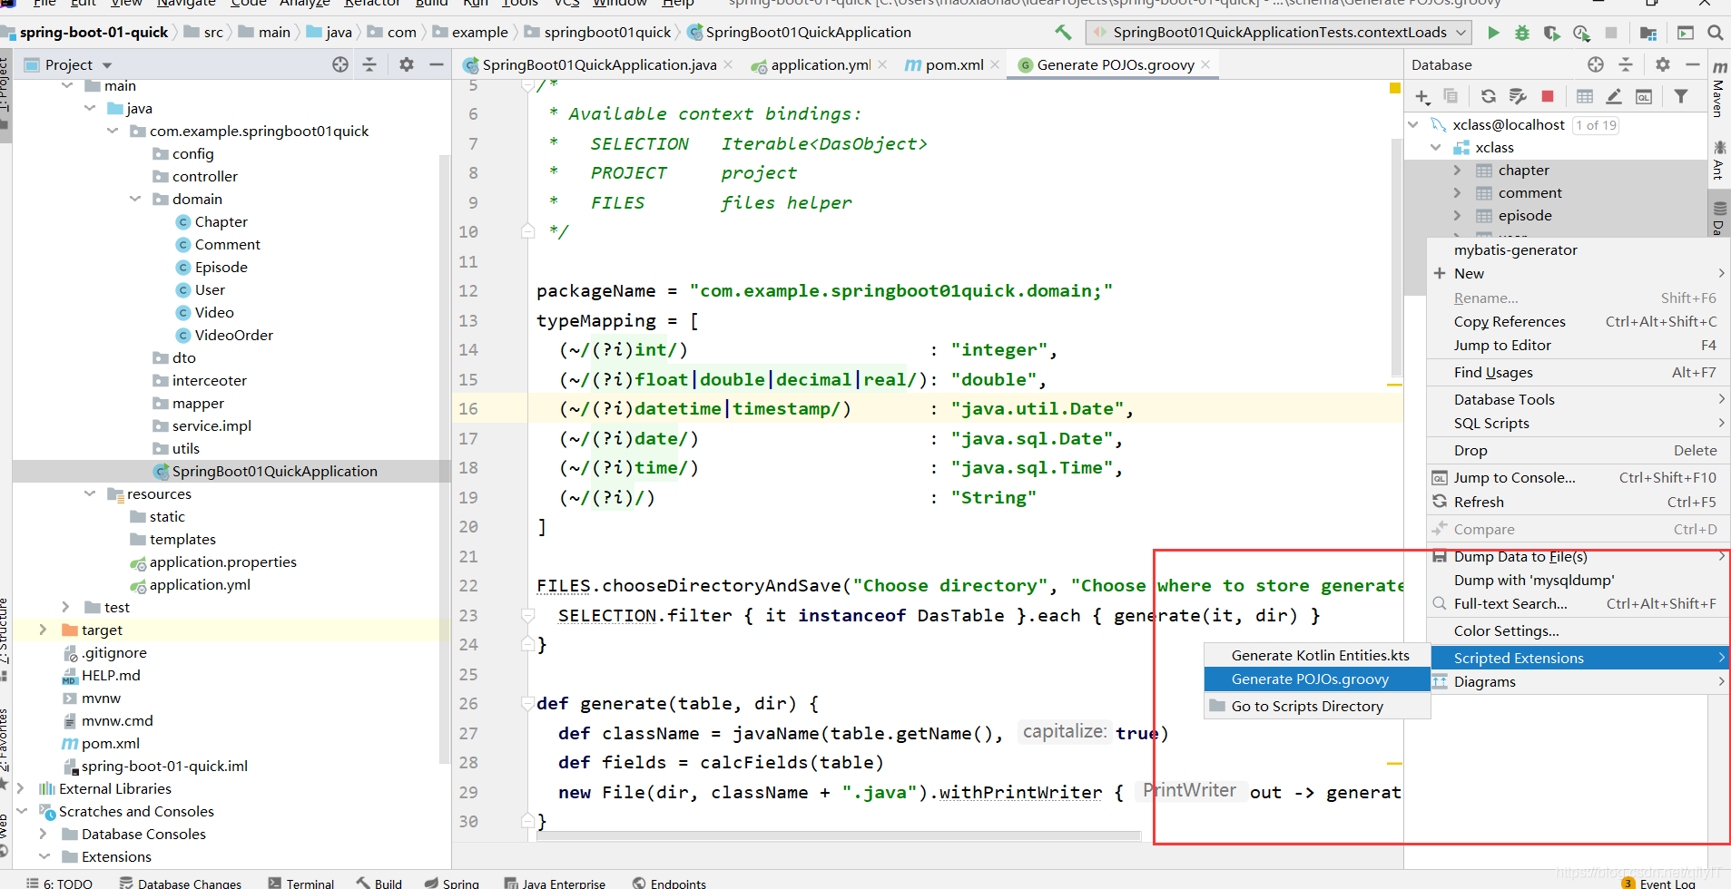
Task: Click the red disconnect stop icon
Action: [1548, 96]
